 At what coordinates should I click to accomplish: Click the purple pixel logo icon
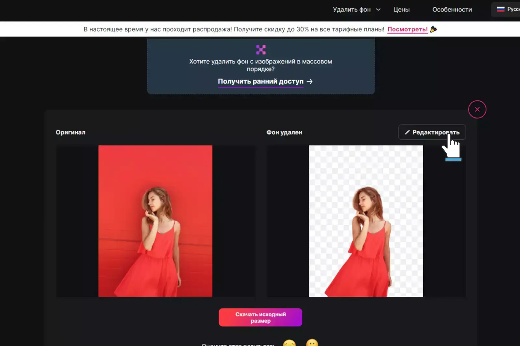click(x=261, y=49)
